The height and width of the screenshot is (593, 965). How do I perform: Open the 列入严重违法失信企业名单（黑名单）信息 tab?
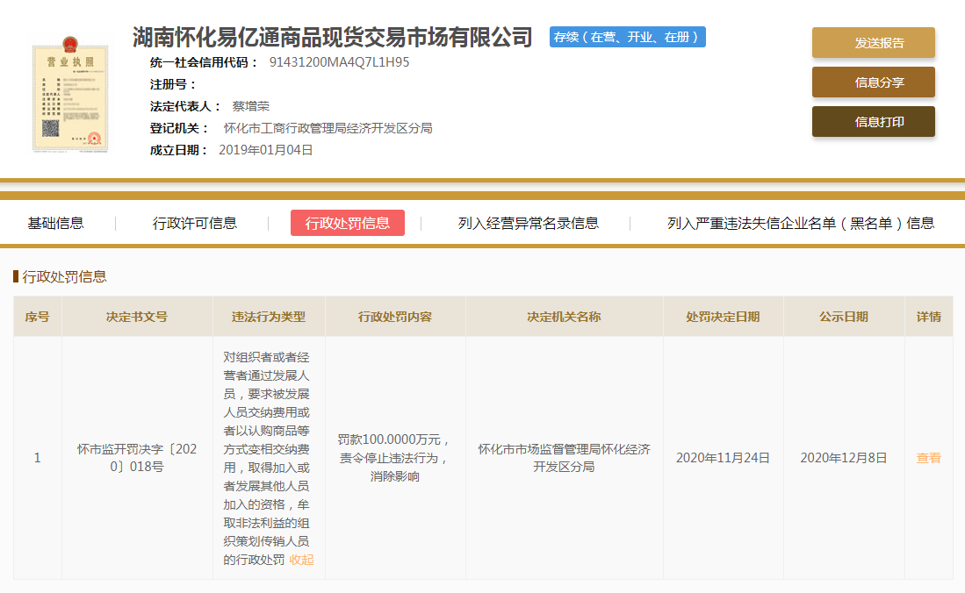(801, 224)
